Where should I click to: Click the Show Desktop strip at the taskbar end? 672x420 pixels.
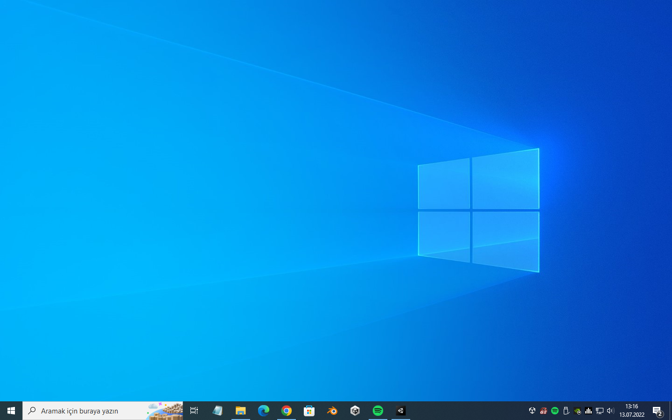(x=671, y=411)
